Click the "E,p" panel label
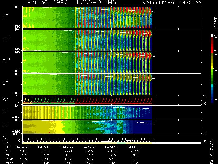Viewport: 218px width, 164px height. coord(5,137)
